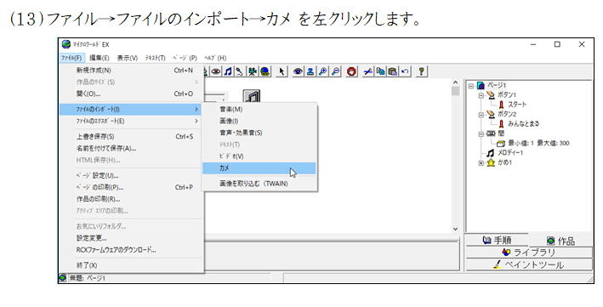Open the ページ(P) menu
603x307 pixels.
coord(185,58)
